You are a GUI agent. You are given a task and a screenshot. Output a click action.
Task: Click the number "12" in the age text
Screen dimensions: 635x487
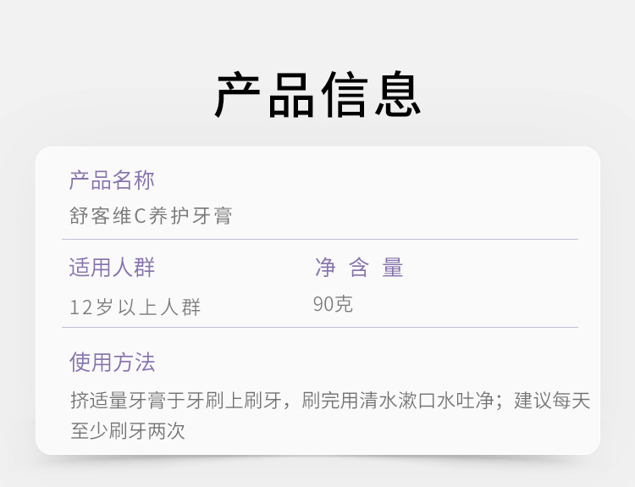(80, 307)
